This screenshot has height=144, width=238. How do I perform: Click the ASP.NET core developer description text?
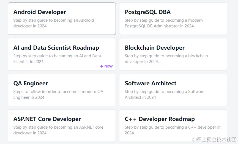click(58, 130)
